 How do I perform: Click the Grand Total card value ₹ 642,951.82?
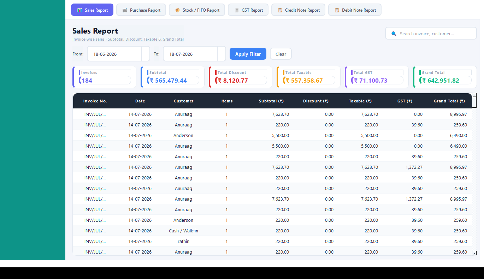(441, 81)
